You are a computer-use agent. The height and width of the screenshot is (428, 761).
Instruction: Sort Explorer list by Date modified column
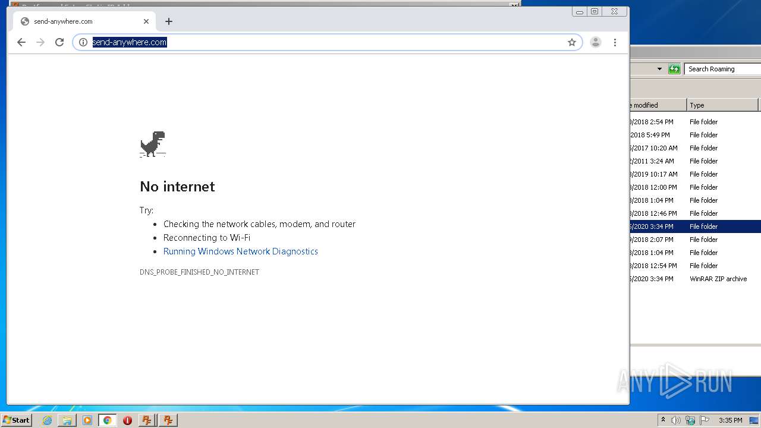(658, 105)
